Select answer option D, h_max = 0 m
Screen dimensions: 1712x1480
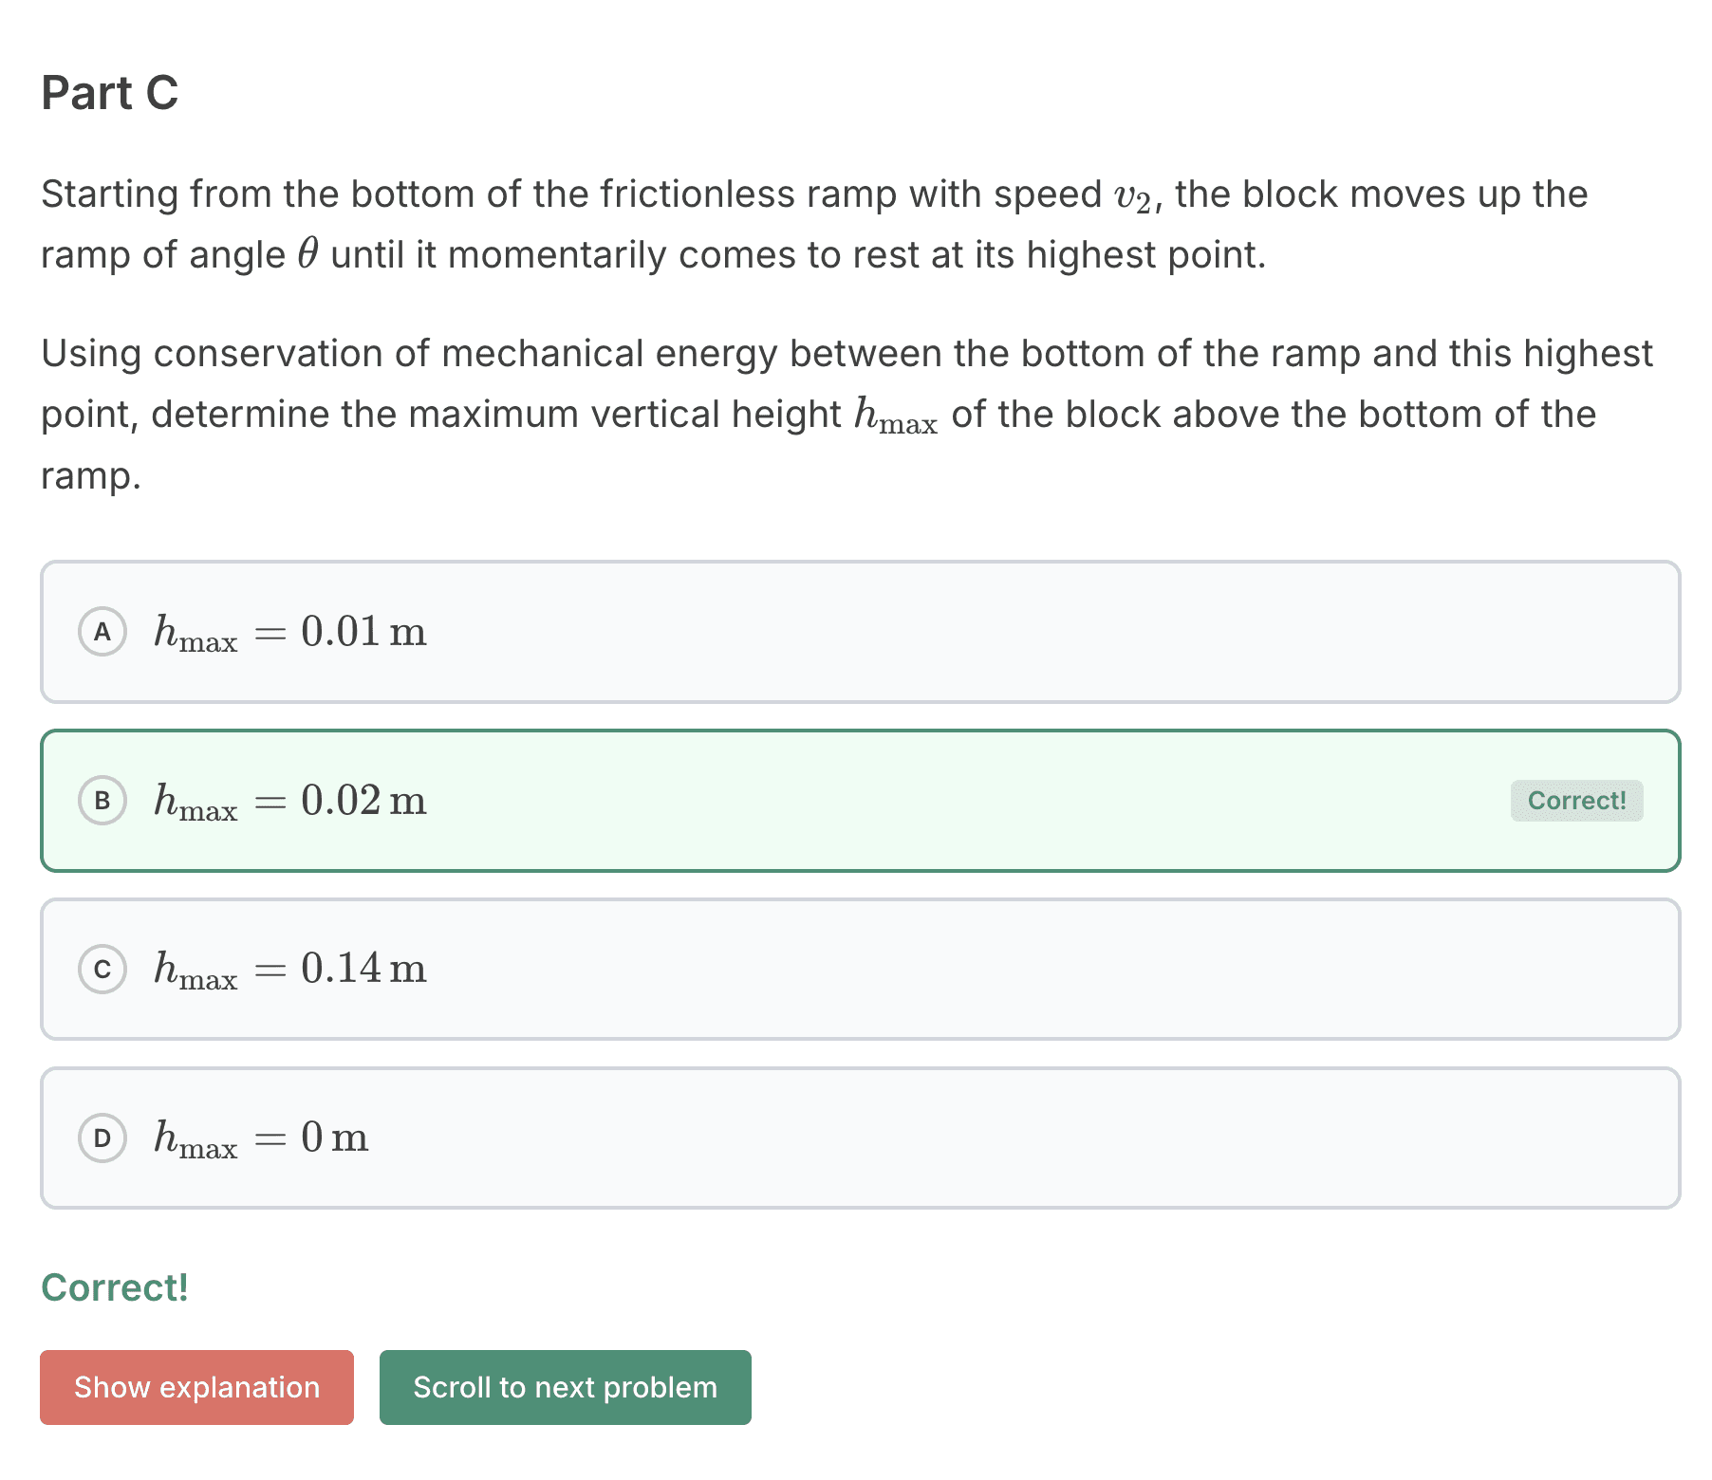[854, 1138]
